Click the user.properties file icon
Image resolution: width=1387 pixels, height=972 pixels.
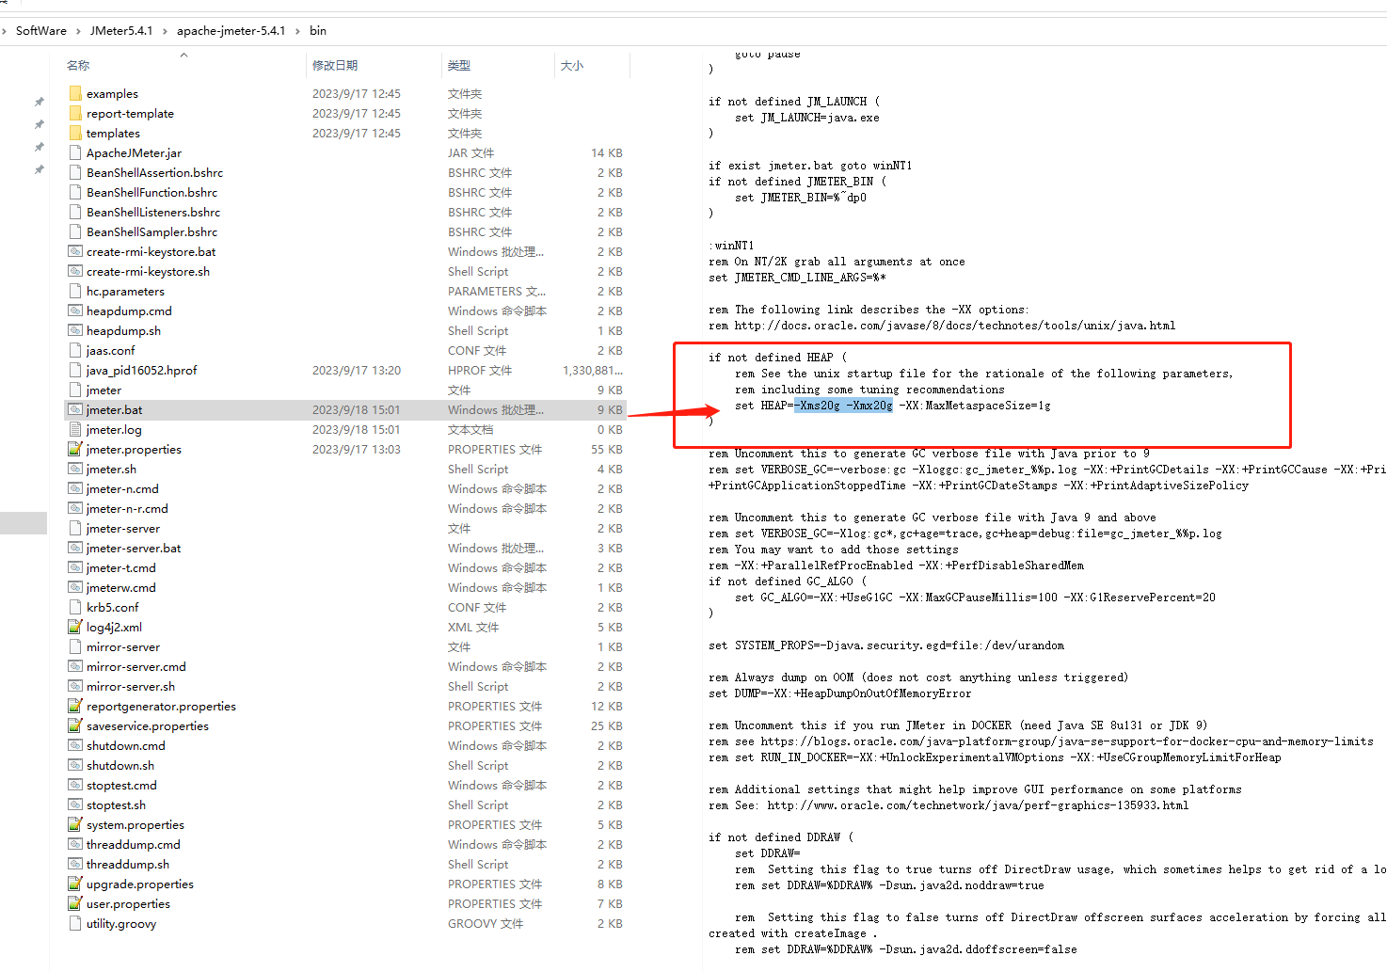(x=75, y=903)
